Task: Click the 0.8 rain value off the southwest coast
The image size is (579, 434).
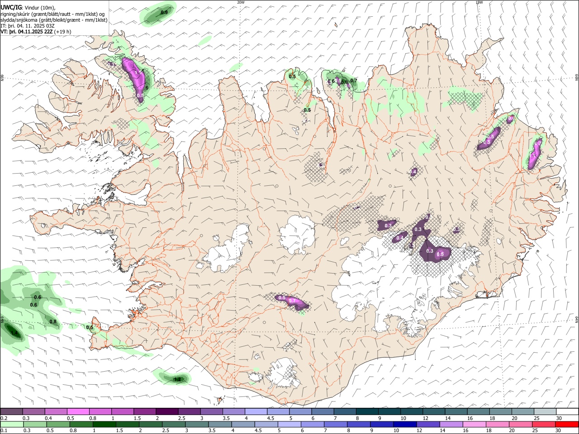Action: [x=53, y=322]
